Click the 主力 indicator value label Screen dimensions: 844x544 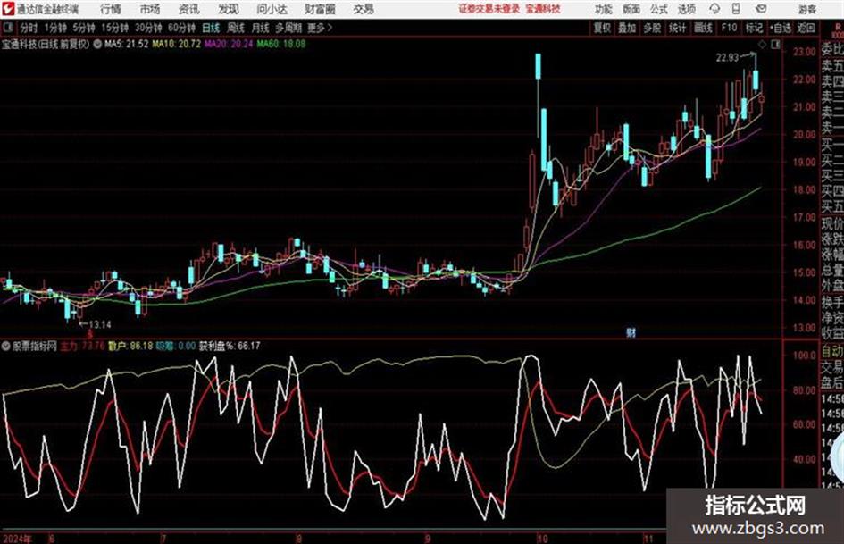coord(82,346)
